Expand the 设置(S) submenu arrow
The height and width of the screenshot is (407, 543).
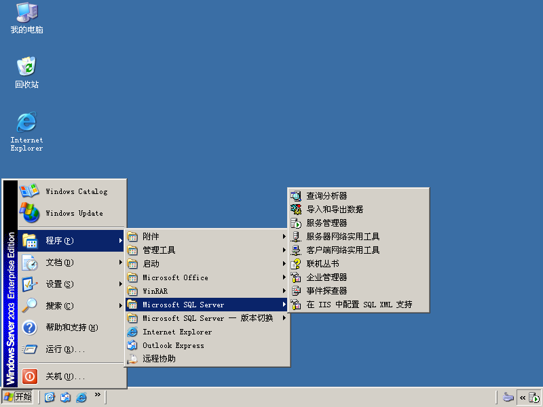(120, 284)
